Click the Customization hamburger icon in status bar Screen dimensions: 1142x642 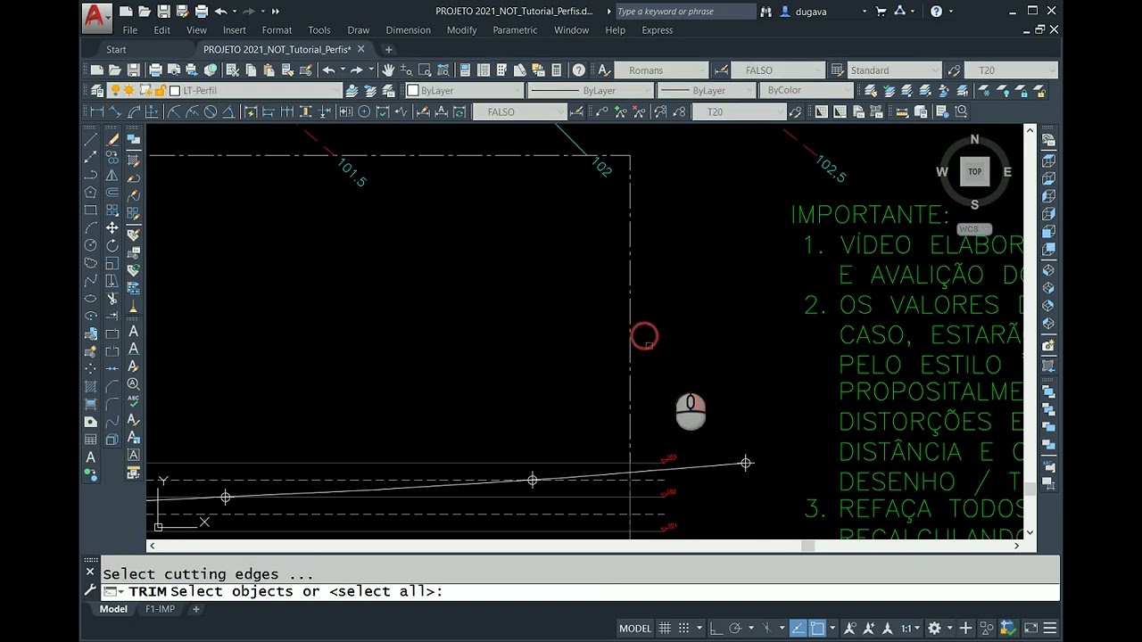point(1050,628)
